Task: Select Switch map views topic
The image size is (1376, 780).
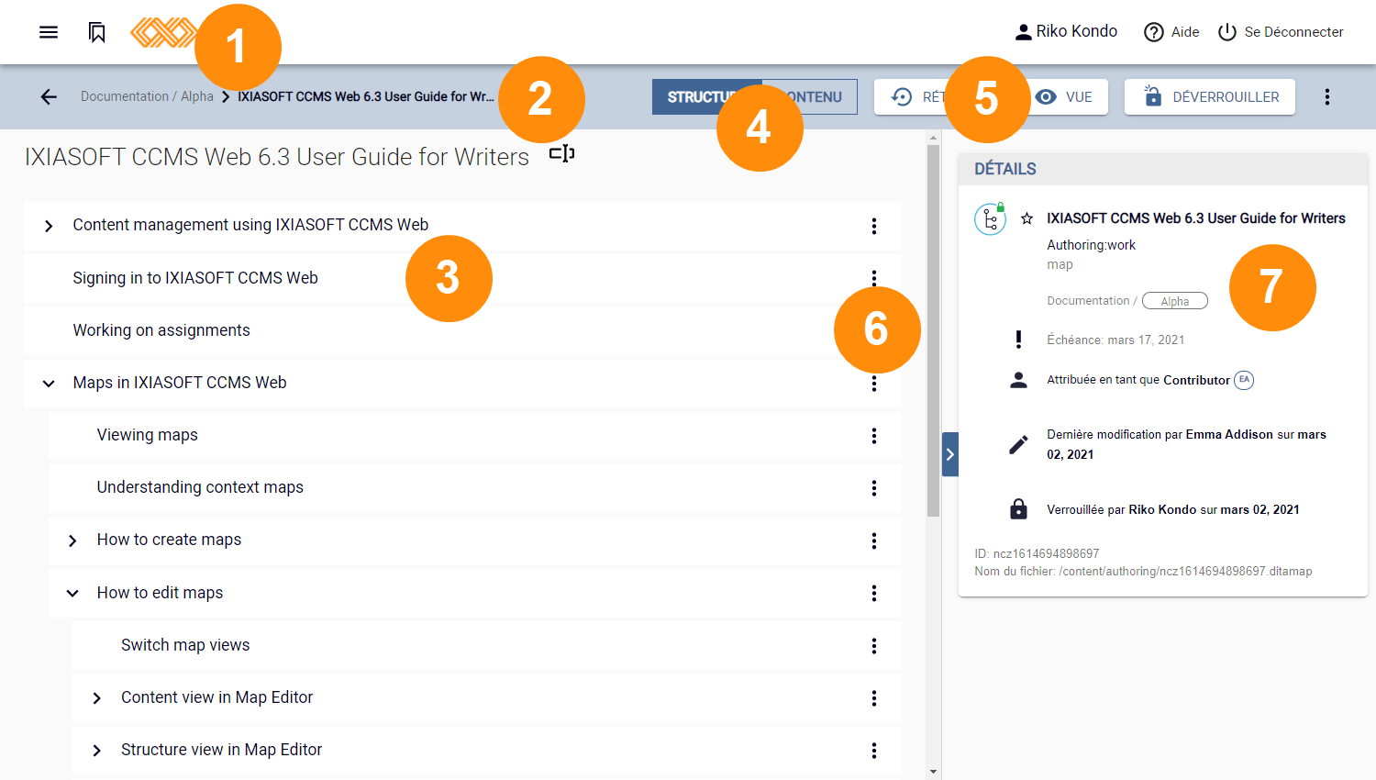Action: click(185, 645)
